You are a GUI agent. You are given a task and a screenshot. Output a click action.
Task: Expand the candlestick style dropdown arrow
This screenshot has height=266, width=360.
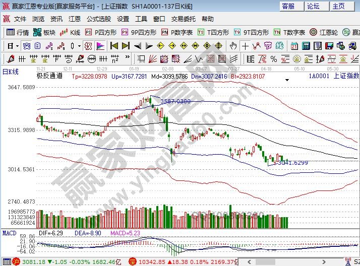click(79, 45)
